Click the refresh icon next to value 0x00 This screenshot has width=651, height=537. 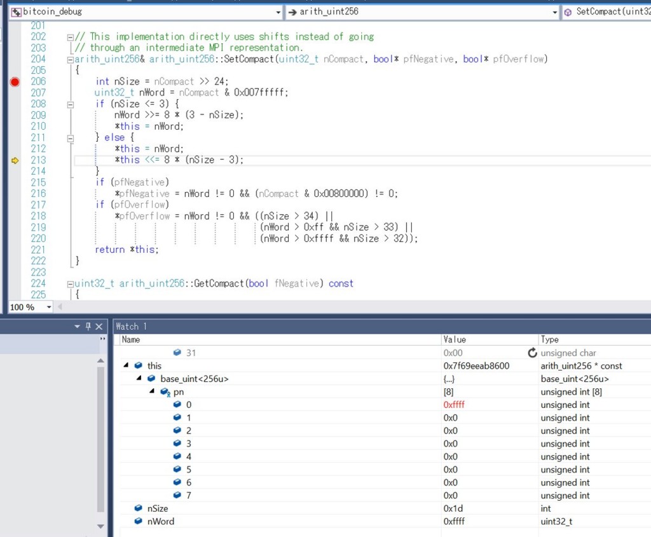(532, 353)
